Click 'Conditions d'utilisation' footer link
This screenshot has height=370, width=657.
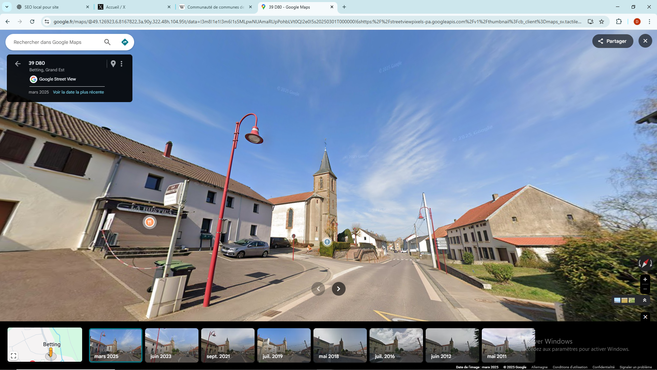point(570,367)
